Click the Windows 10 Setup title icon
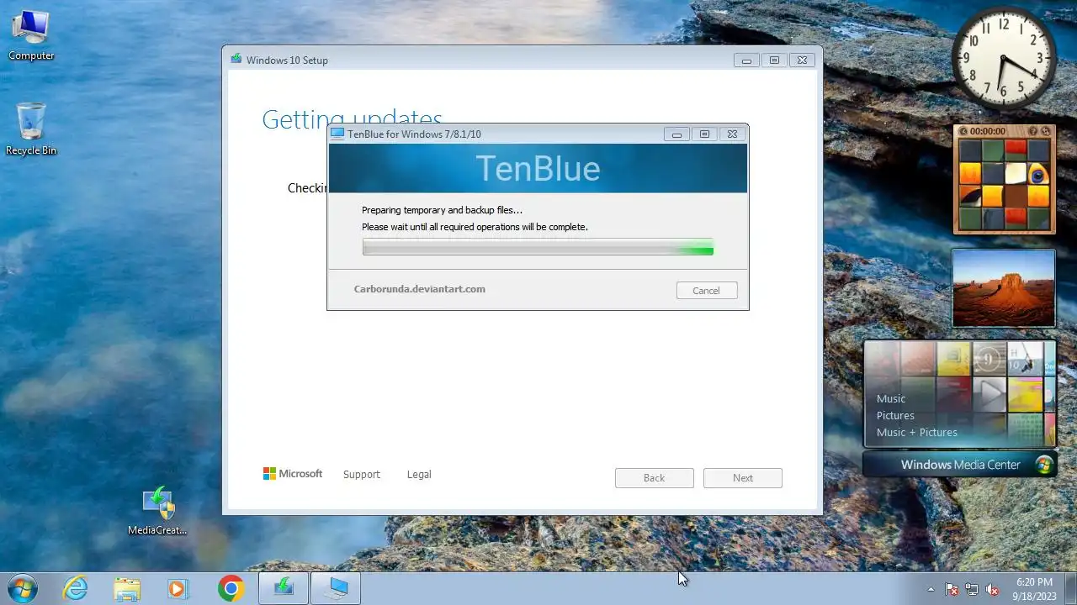The image size is (1077, 605). [236, 60]
